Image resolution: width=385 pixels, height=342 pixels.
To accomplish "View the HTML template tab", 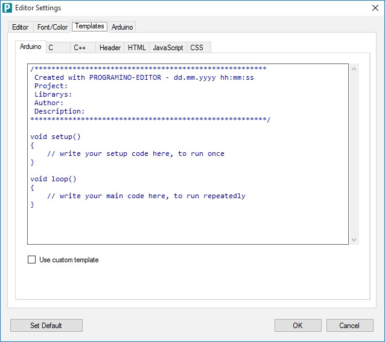I will (137, 48).
